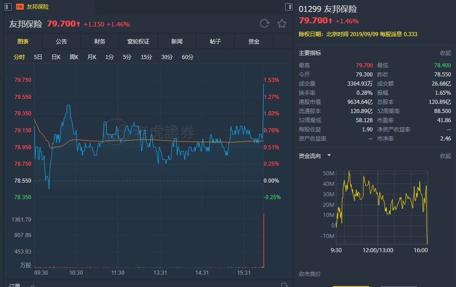Image resolution: width=456 pixels, height=287 pixels.
Task: Click the HK market badge icon
Action: click(20, 7)
